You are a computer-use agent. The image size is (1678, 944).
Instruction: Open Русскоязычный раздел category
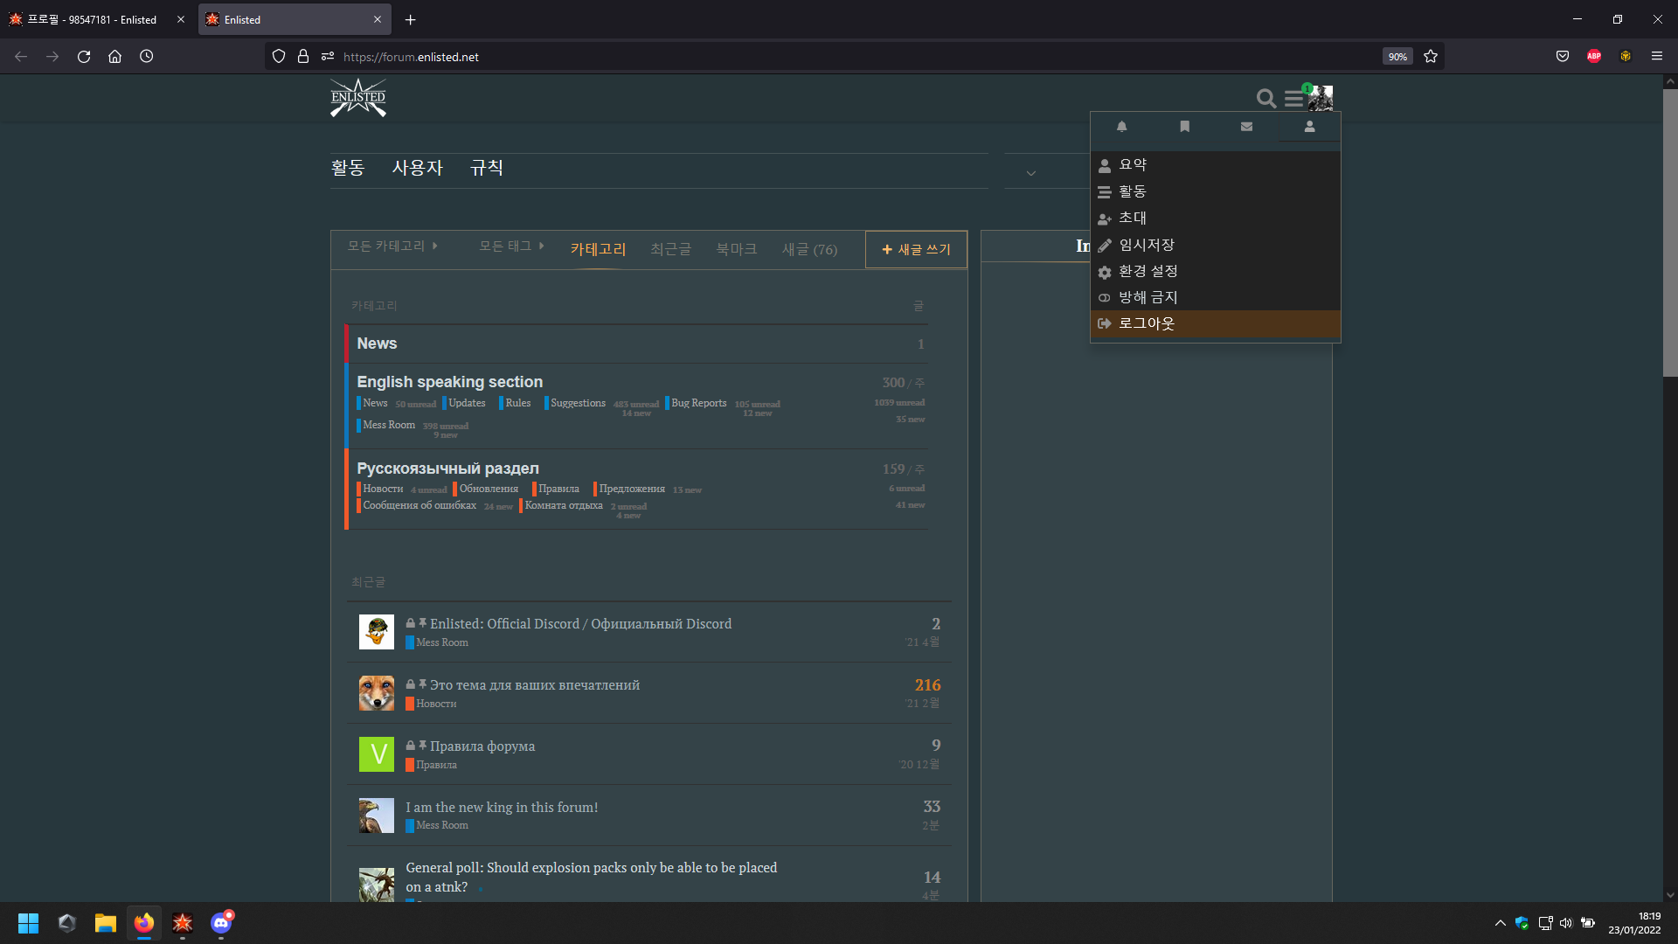(x=448, y=469)
